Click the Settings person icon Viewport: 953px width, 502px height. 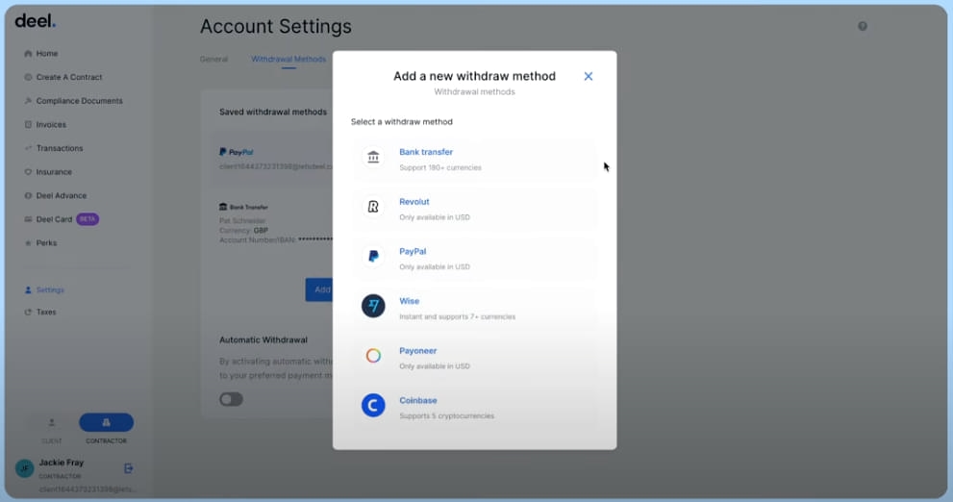[x=28, y=289]
